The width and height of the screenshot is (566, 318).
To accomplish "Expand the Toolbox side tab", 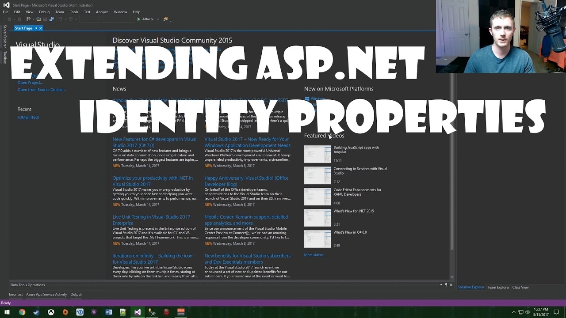I will click(5, 57).
